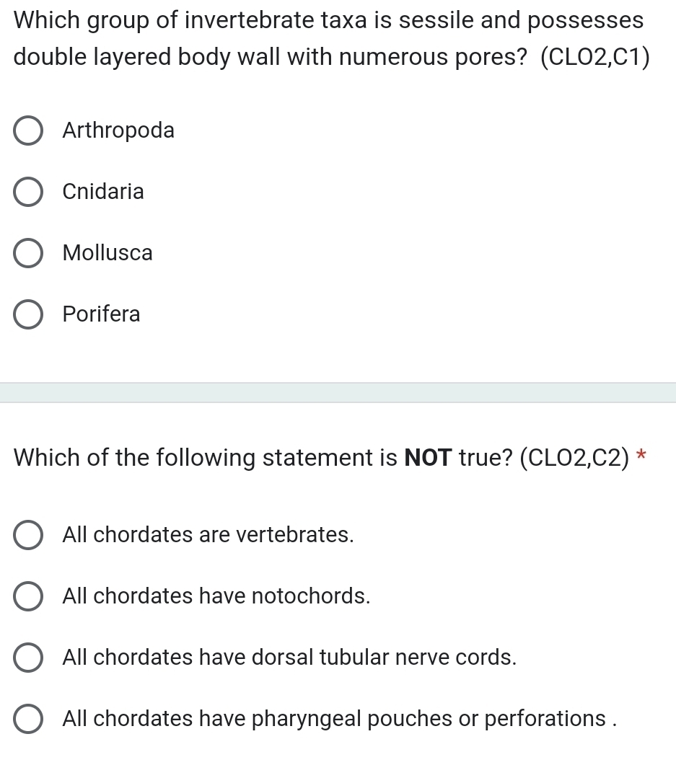Viewport: 676px width, 765px height.
Task: Select radio for dorsal tubular nerve cords
Action: click(x=28, y=657)
